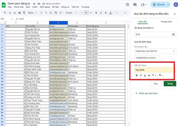The width and height of the screenshot is (178, 126).
Task: Select the paint format tool
Action: pyautogui.click(x=24, y=13)
